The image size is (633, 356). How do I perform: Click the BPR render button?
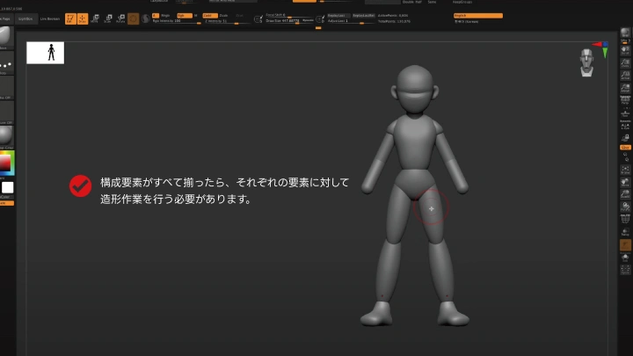coord(625,33)
